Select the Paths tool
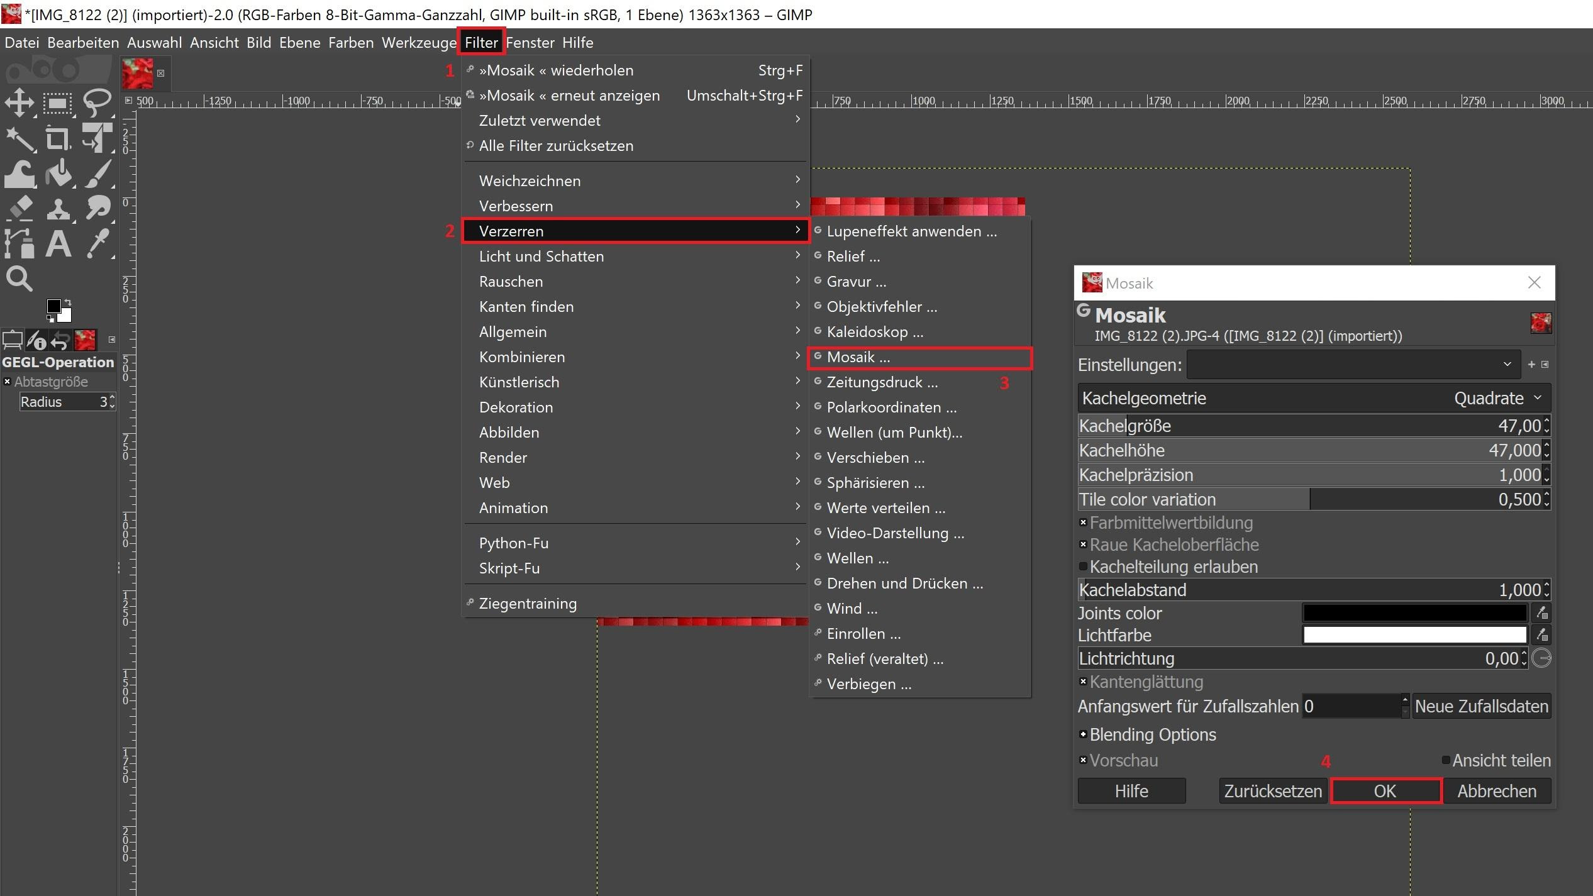This screenshot has height=896, width=1593. point(19,243)
